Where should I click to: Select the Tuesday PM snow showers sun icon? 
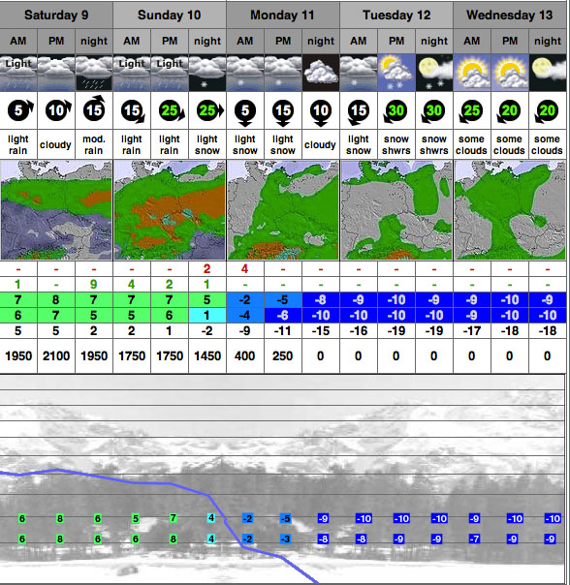coord(396,73)
